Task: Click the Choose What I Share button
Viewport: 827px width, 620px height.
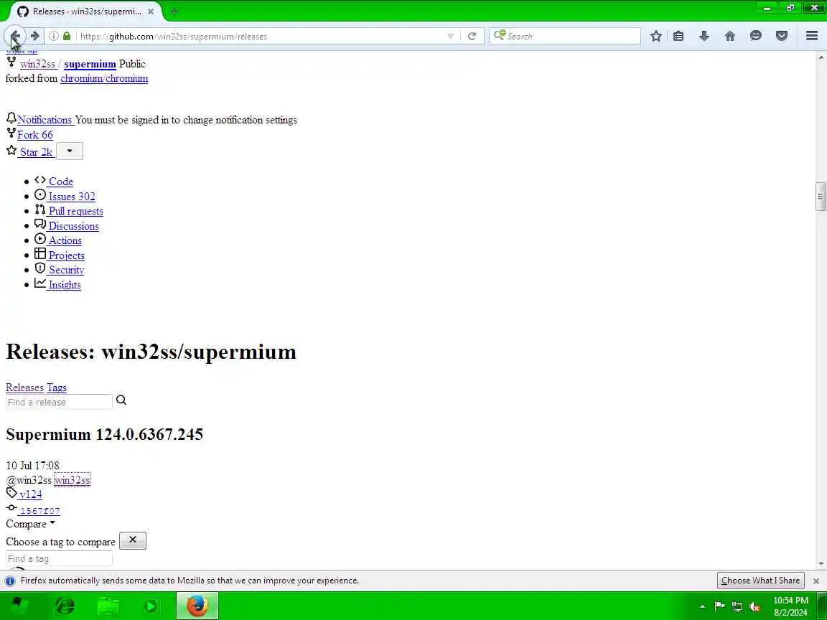Action: 760,581
